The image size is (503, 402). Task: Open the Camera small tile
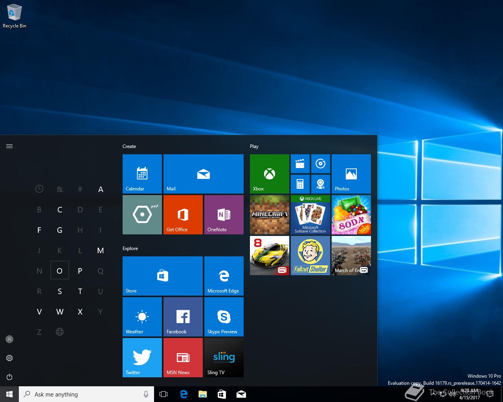point(321,184)
